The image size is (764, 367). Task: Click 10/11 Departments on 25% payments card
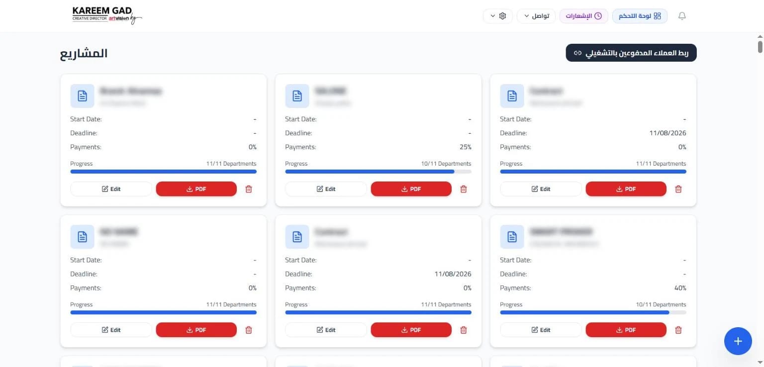click(446, 164)
